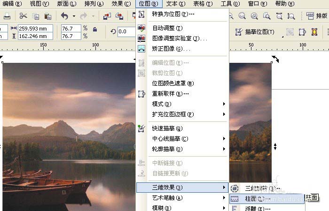This screenshot has width=329, height=211.
Task: Click the zoom to all objects icon
Action: tap(254, 16)
